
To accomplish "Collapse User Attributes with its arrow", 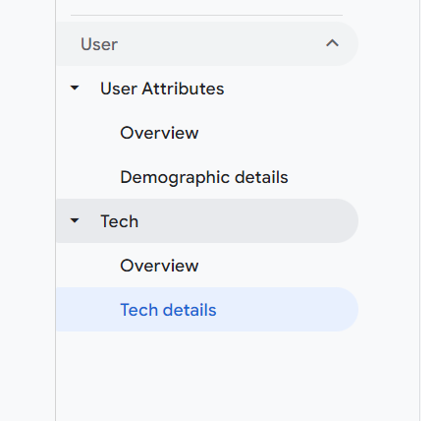I will point(75,88).
